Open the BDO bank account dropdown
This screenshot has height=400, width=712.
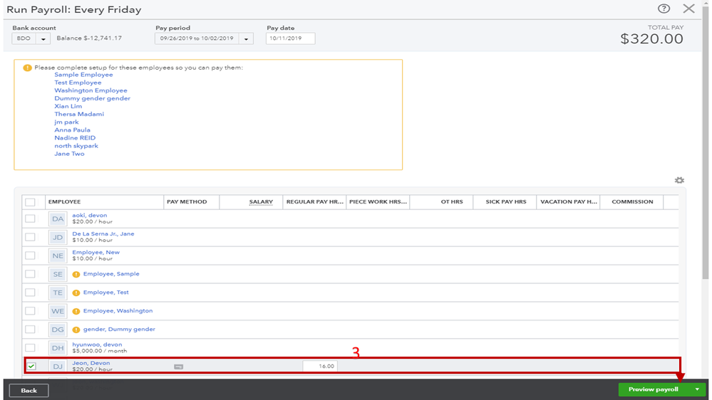click(43, 38)
